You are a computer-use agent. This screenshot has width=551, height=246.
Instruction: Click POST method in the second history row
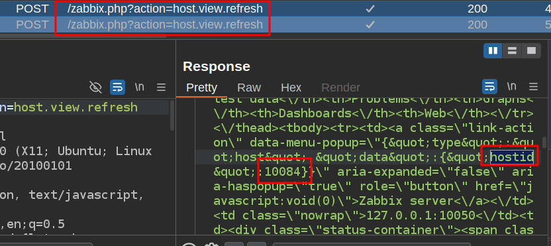pos(32,25)
